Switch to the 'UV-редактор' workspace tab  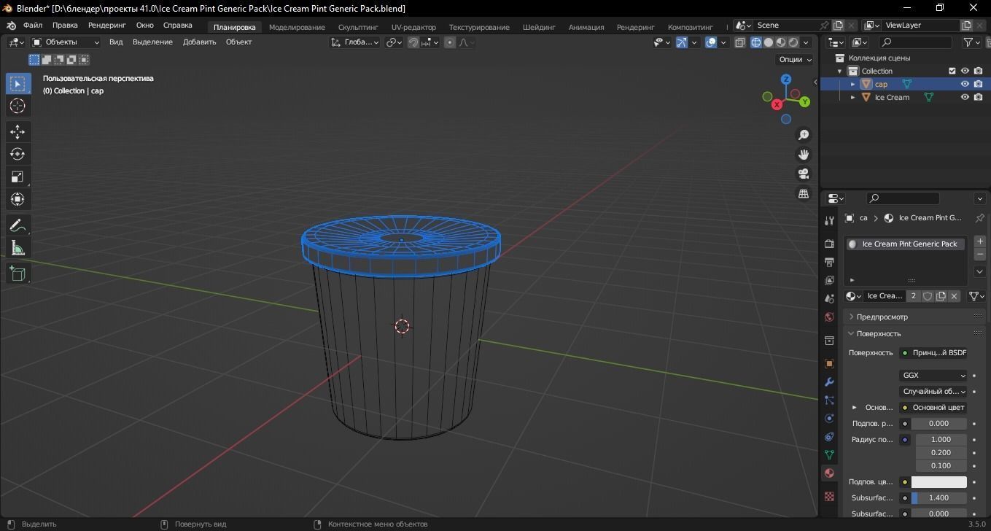pos(413,27)
